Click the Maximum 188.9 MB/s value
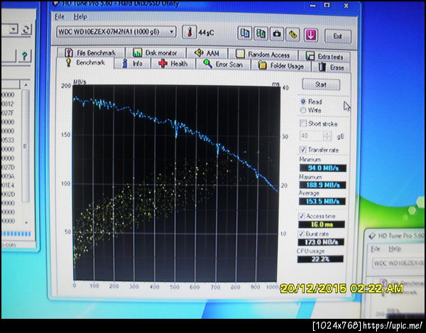426x333 pixels. (322, 185)
